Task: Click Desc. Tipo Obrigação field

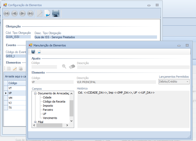Action: click(x=96, y=37)
